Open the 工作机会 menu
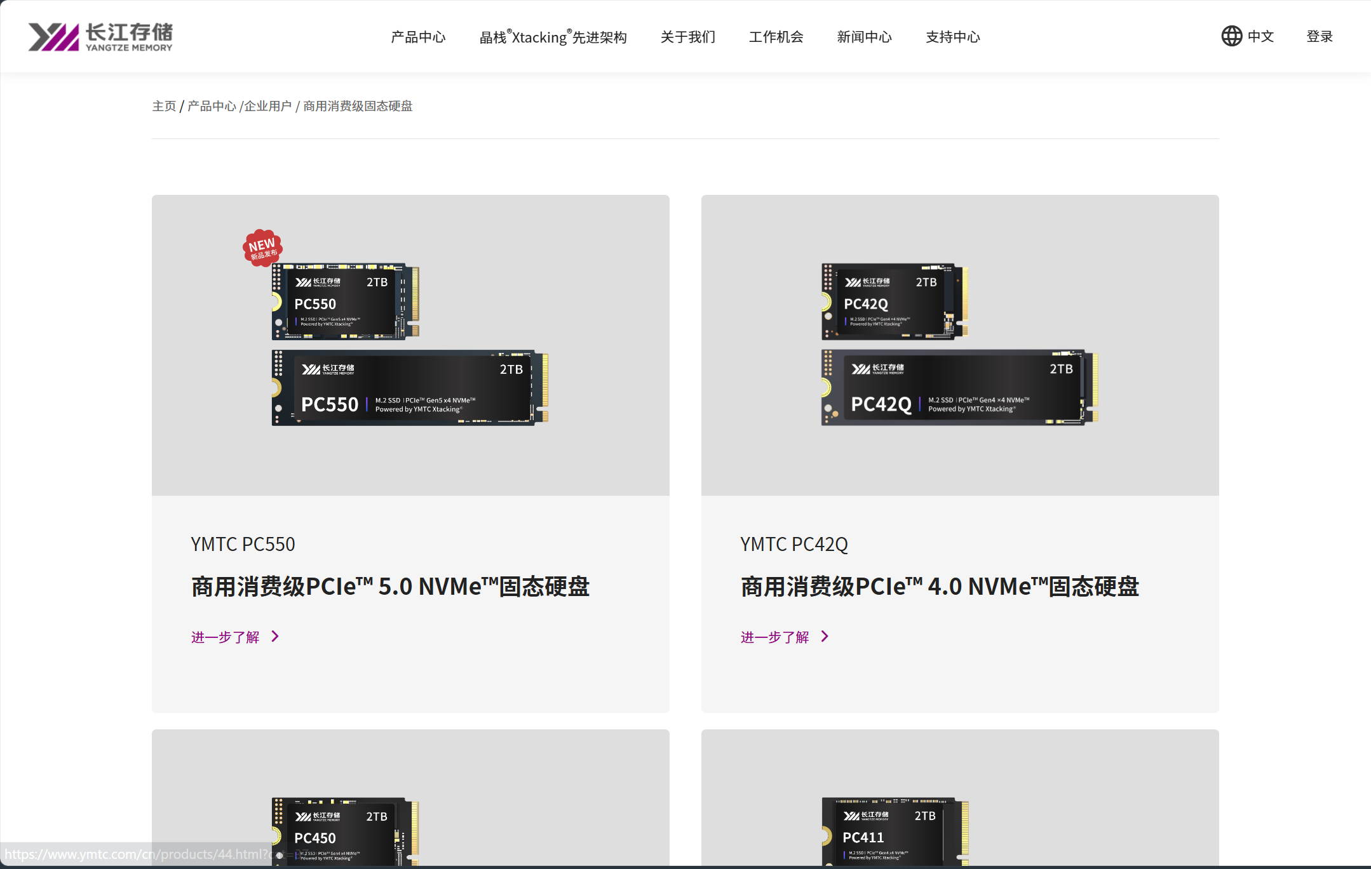Screen dimensions: 1371x869 776,37
